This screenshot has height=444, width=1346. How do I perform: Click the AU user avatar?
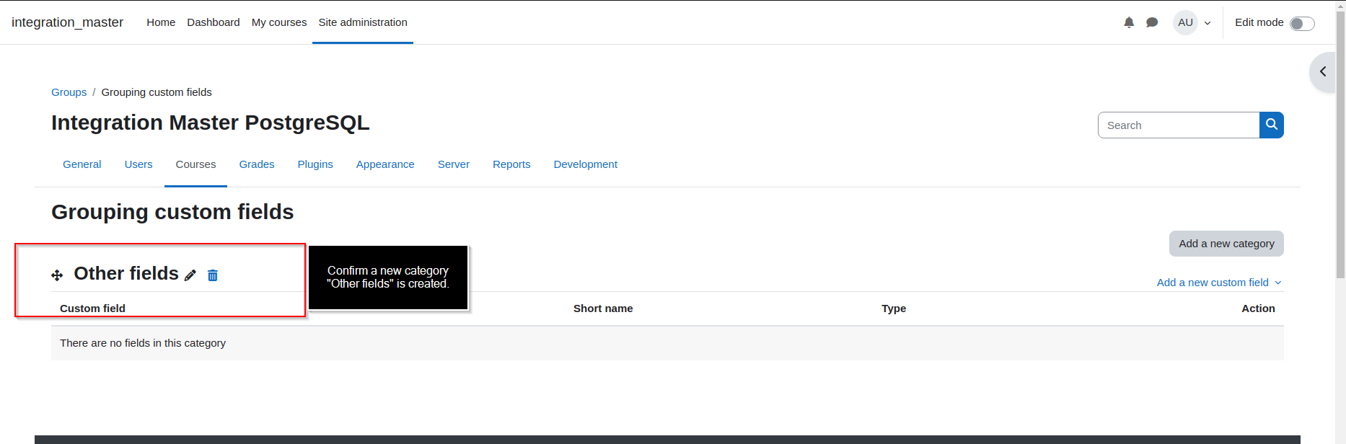(1185, 22)
